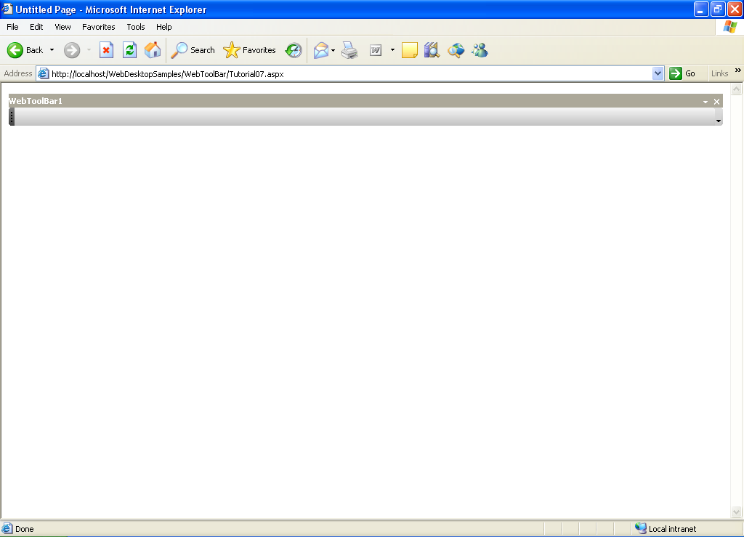The width and height of the screenshot is (744, 537).
Task: Open the Back button history dropdown arrow
Action: point(52,50)
